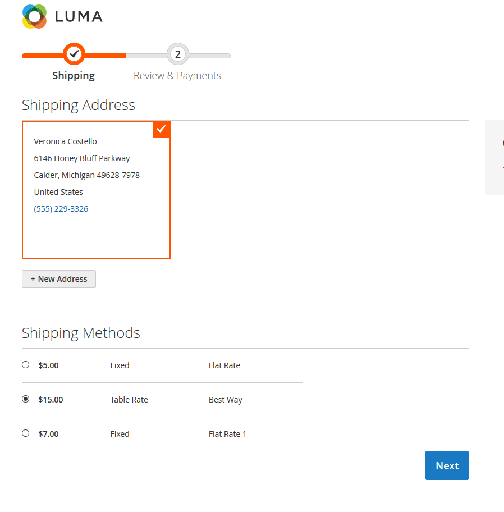Select the $15.00 Table Rate radio button

coord(26,399)
